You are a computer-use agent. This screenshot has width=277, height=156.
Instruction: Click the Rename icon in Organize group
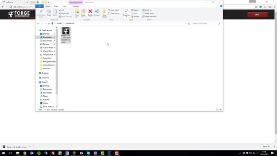[97, 13]
